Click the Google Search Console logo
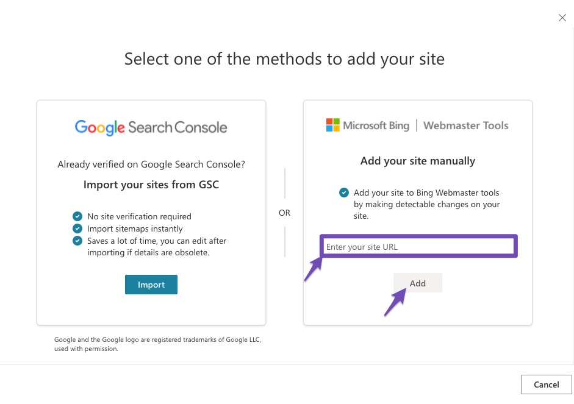The image size is (574, 404). coord(151,127)
